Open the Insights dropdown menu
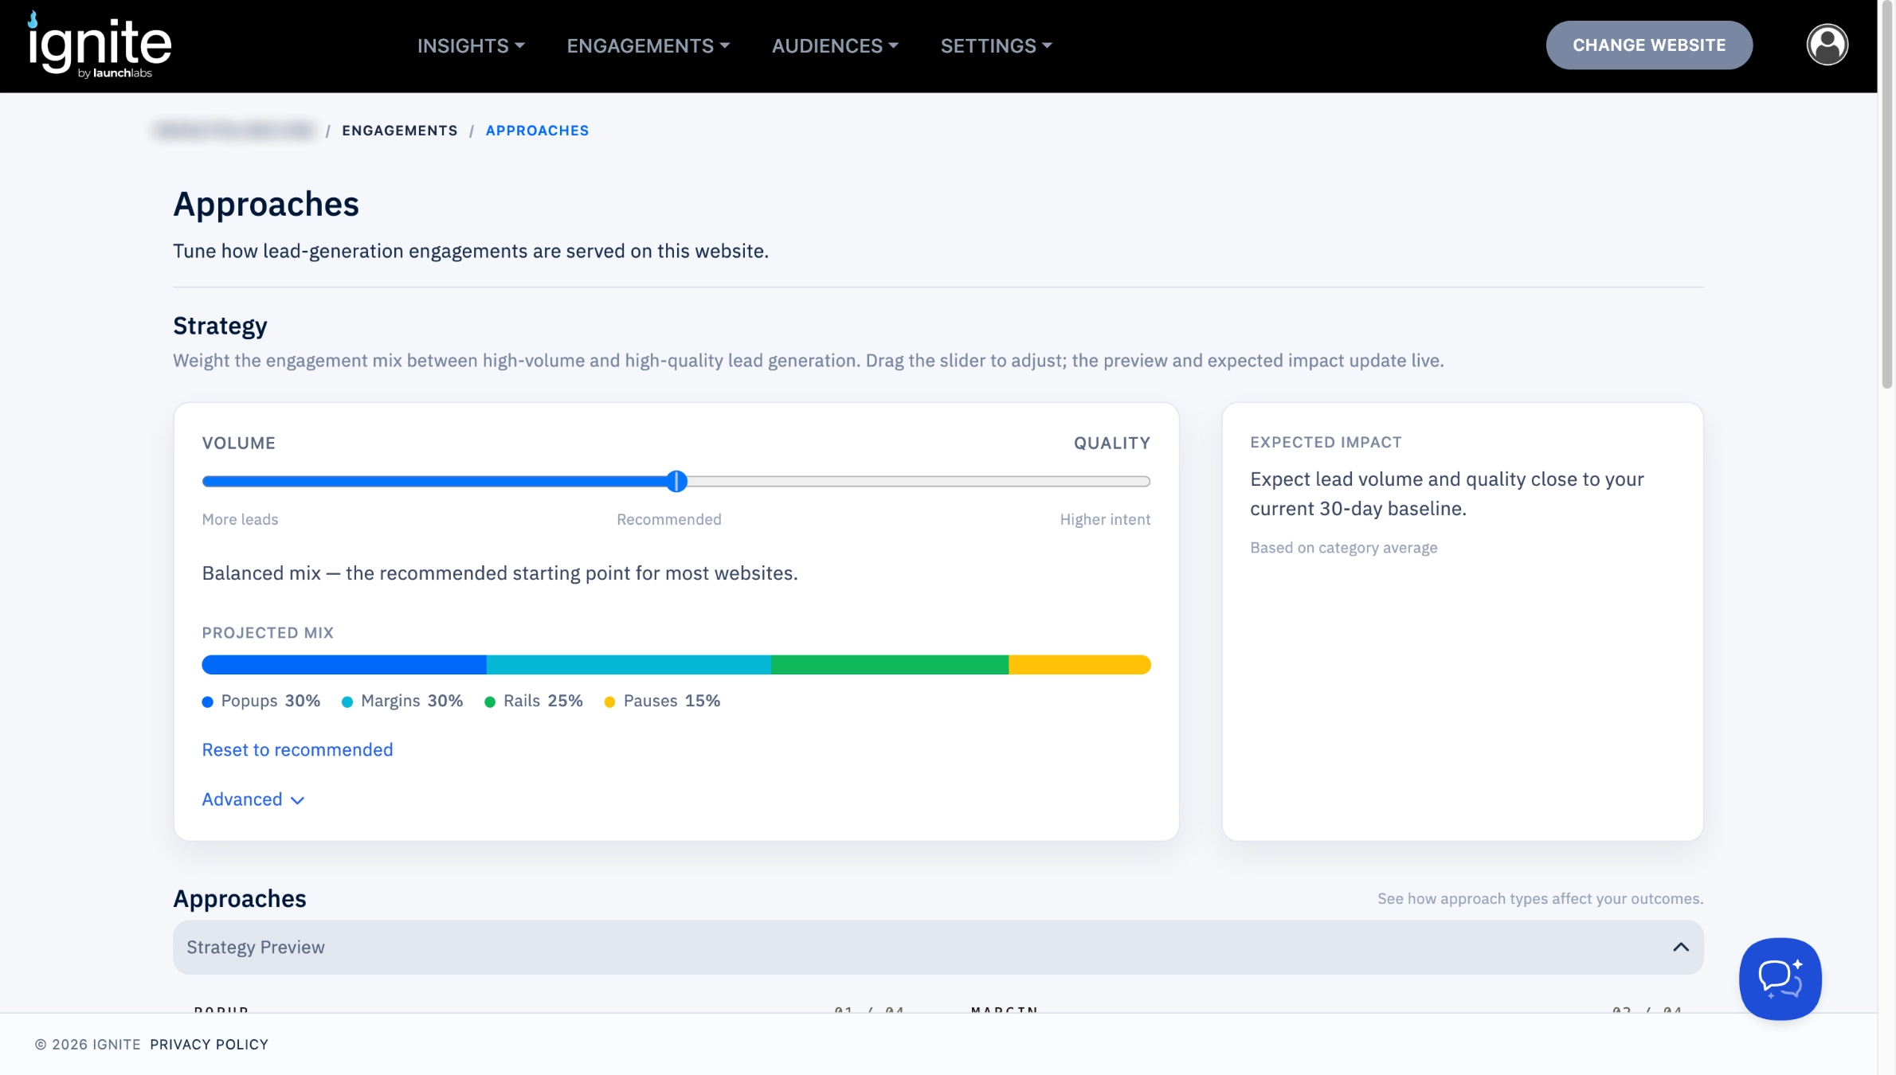The width and height of the screenshot is (1896, 1075). pyautogui.click(x=471, y=45)
